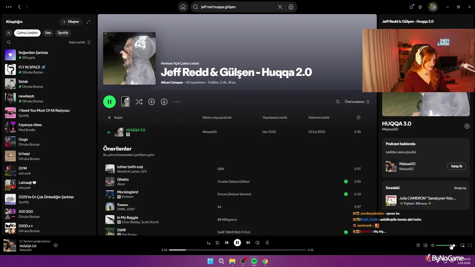475x267 pixels.
Task: Open the Espanya vibes playlist
Action: 48,127
